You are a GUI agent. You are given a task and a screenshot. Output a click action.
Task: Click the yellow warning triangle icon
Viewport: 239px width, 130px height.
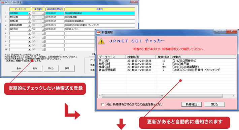pyautogui.click(x=101, y=41)
